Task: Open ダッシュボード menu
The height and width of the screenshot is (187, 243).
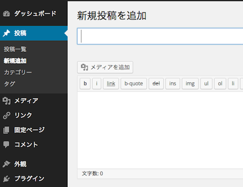Action: pyautogui.click(x=34, y=14)
